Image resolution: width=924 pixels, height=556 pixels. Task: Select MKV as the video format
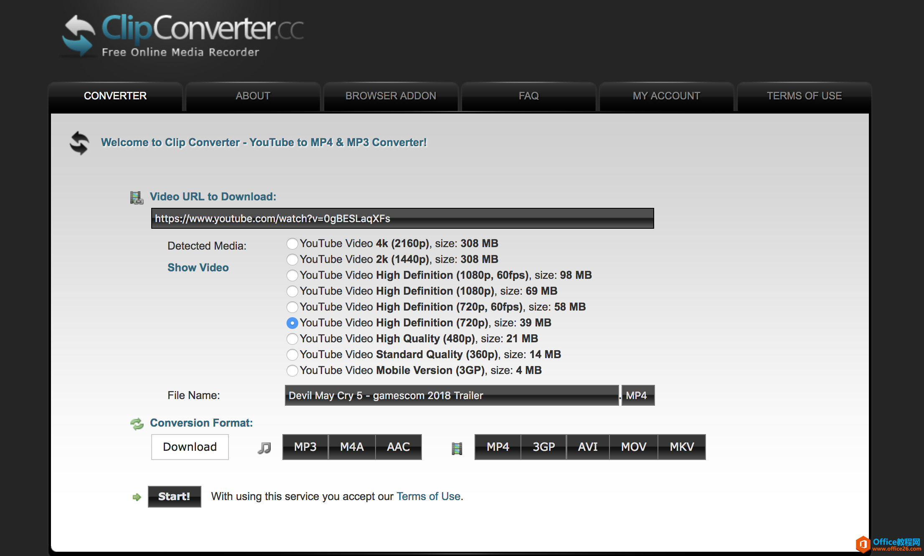(682, 447)
